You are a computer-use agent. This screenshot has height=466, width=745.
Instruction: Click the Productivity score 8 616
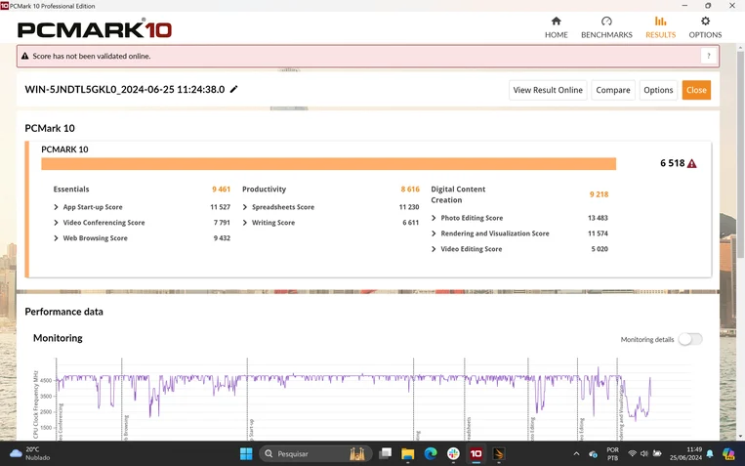click(x=410, y=190)
